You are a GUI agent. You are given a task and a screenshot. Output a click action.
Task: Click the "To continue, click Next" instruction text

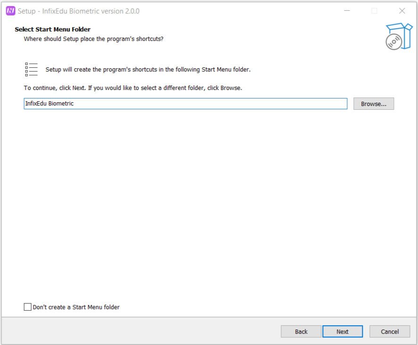[x=133, y=88]
